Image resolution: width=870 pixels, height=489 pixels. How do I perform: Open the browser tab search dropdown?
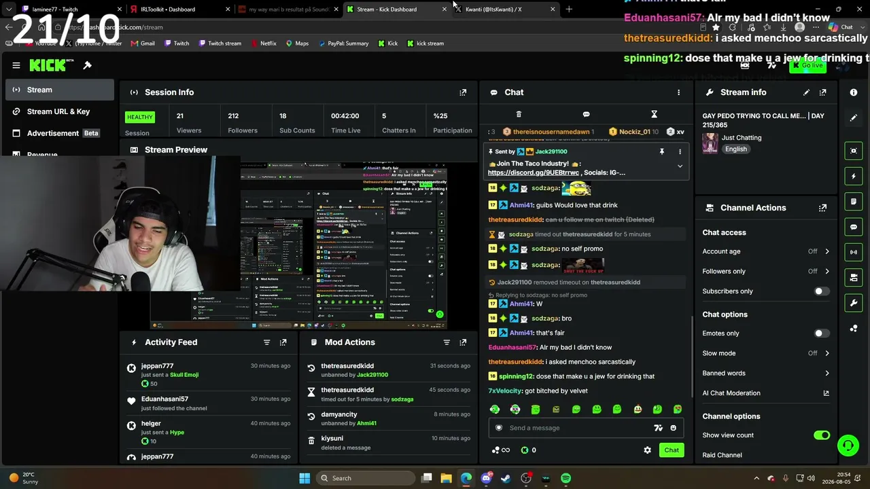pos(8,9)
